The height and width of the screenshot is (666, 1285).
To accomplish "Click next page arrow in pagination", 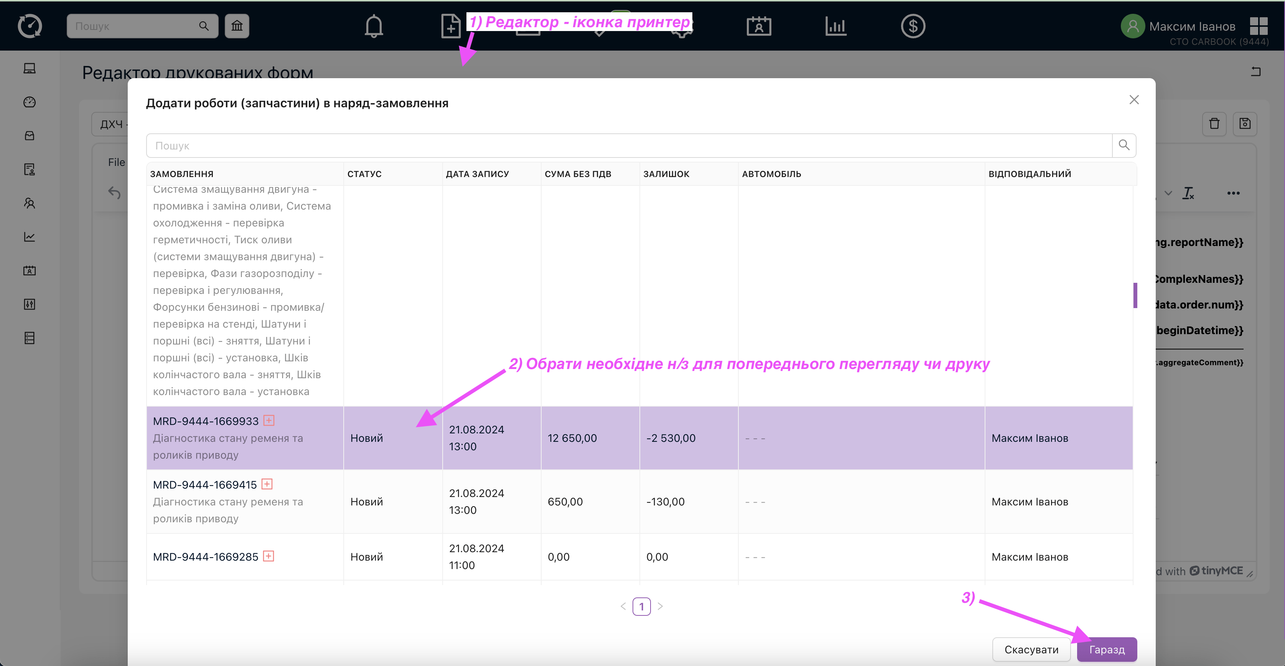I will pyautogui.click(x=660, y=606).
